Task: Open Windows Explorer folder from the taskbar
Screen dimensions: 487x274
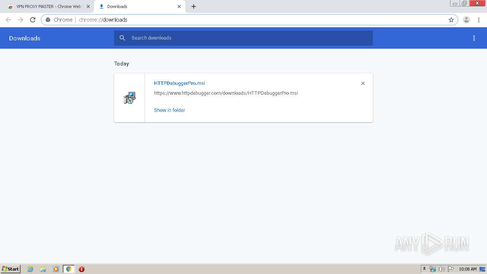Action: [x=43, y=269]
